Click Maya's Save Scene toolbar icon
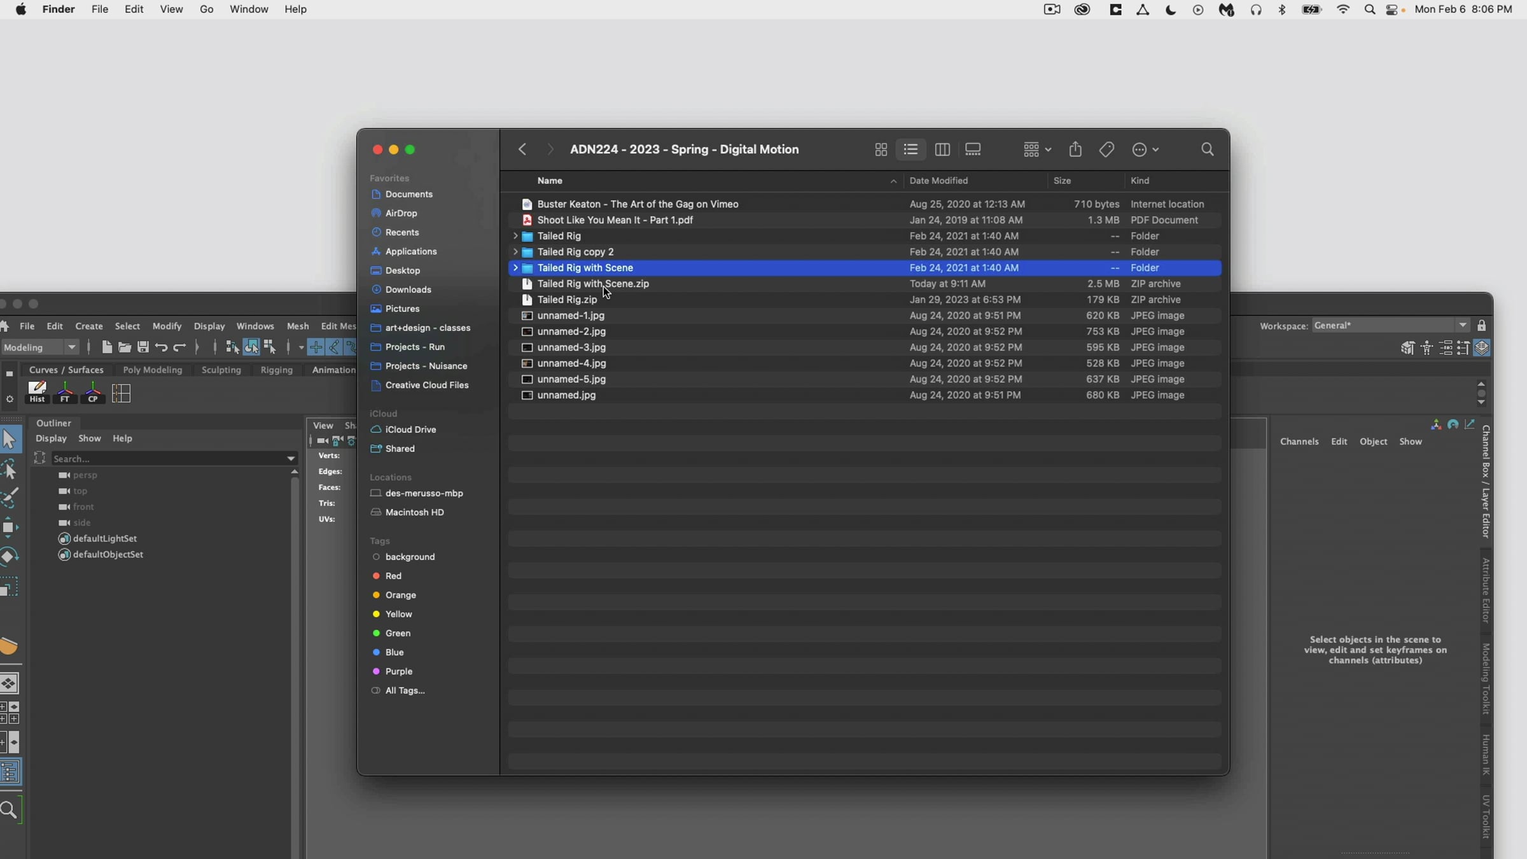Viewport: 1527px width, 859px height. pos(143,347)
